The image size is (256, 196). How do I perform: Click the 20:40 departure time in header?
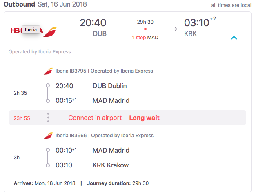coord(93,22)
